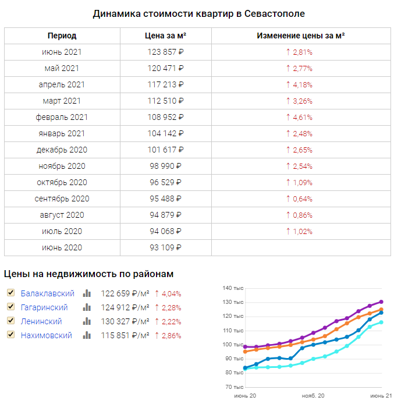Select the bar chart icon for Нахимовский
The height and width of the screenshot is (411, 419).
coord(87,335)
